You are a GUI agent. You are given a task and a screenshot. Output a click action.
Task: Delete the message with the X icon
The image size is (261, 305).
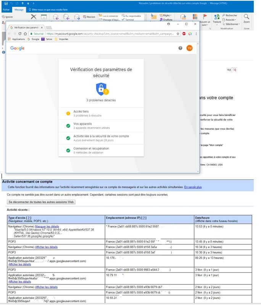(x=34, y=17)
